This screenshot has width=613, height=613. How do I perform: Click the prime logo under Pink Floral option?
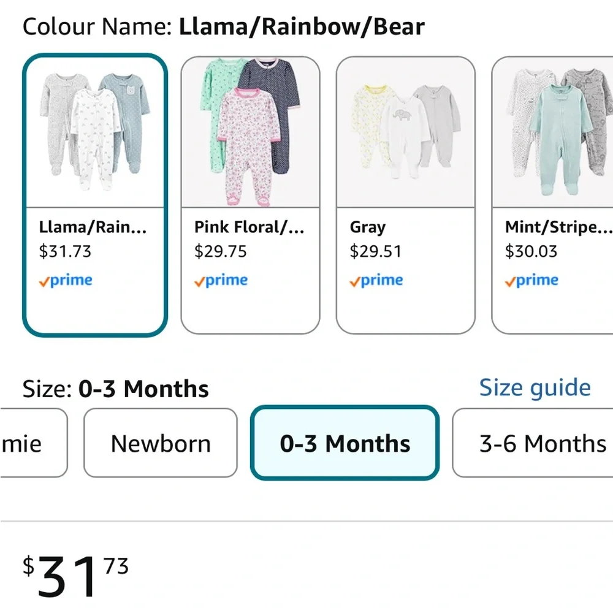click(221, 281)
